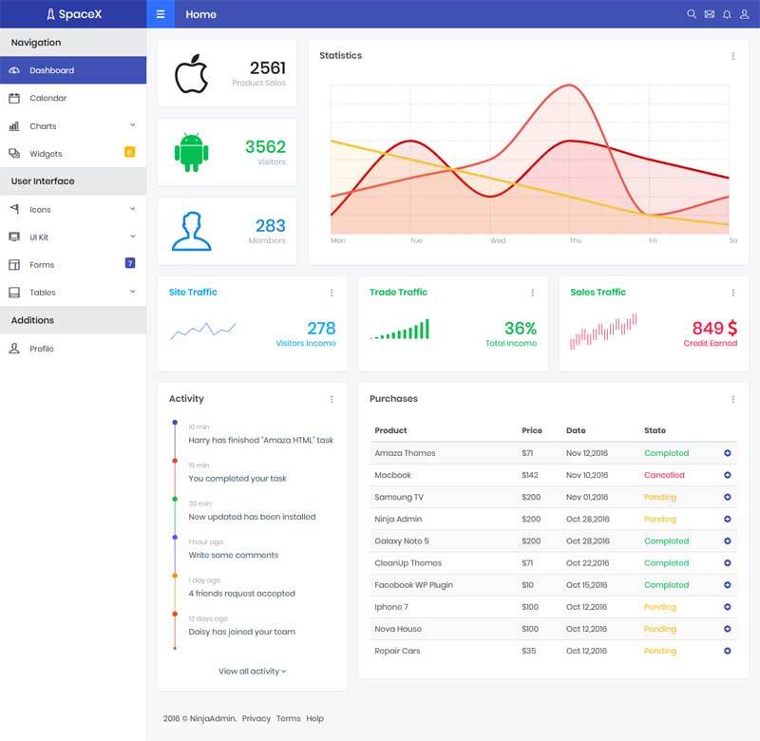Open the mail envelope icon

(709, 14)
